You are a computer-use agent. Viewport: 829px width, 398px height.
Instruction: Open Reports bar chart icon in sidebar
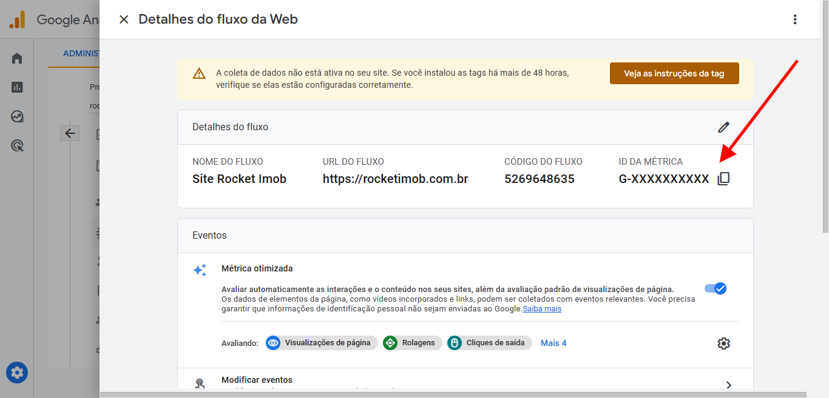pos(17,87)
